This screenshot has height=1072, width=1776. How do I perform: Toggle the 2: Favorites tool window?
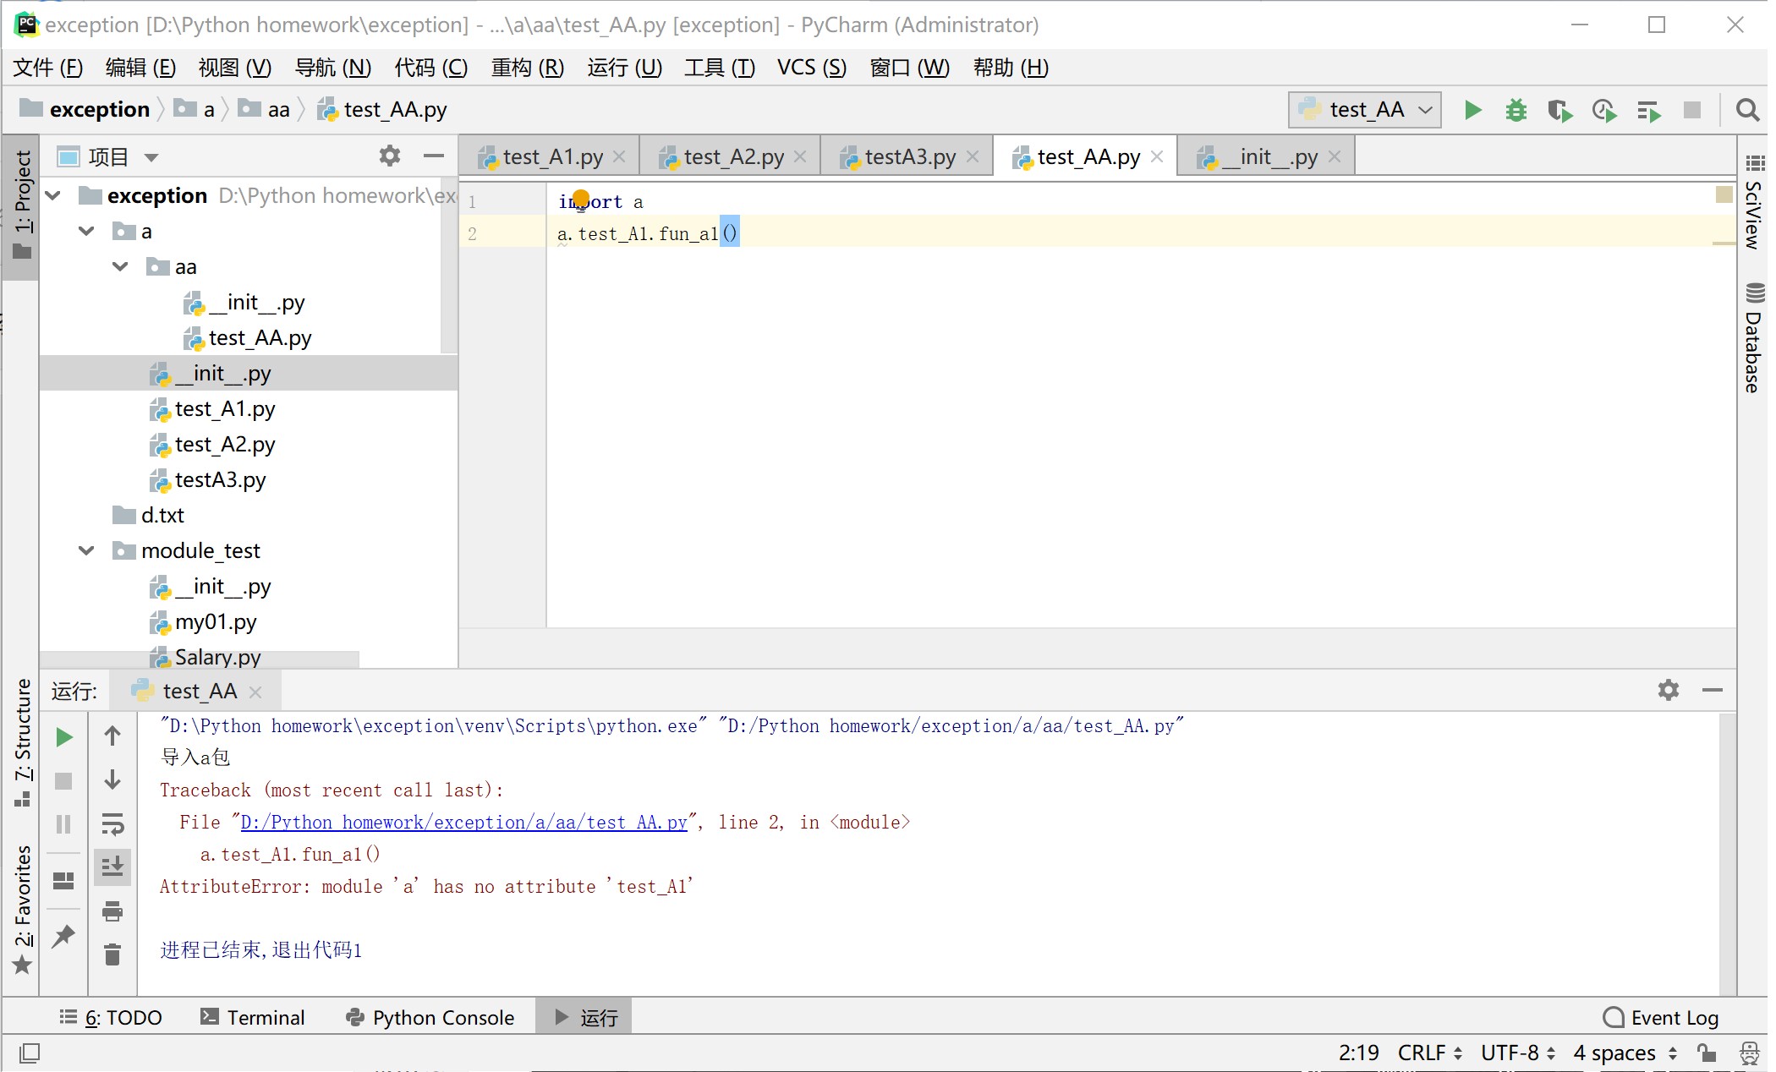tap(22, 909)
